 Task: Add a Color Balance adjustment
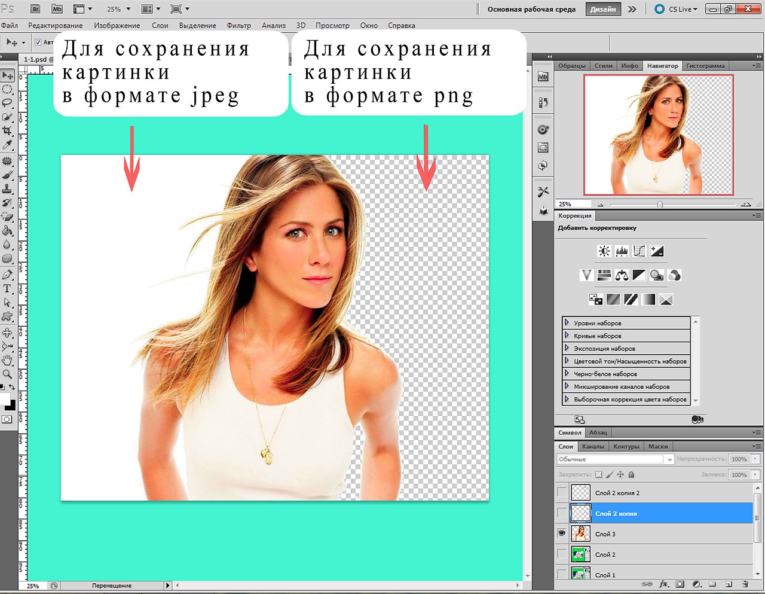(x=622, y=275)
